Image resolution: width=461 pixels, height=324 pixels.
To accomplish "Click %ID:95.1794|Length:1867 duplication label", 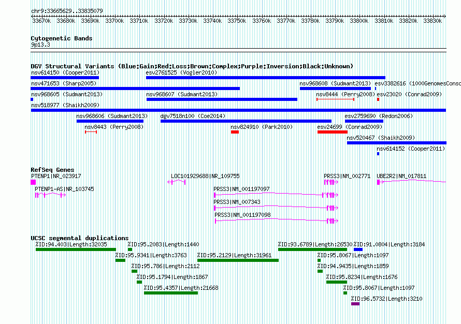I will (x=172, y=277).
